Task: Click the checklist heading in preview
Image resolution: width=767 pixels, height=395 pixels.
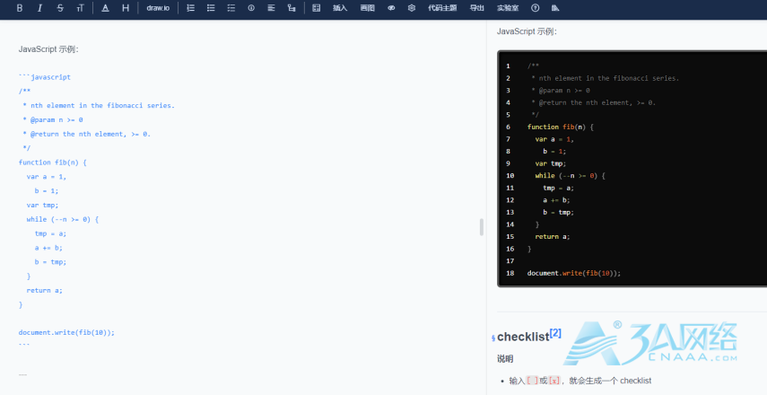Action: tap(523, 337)
